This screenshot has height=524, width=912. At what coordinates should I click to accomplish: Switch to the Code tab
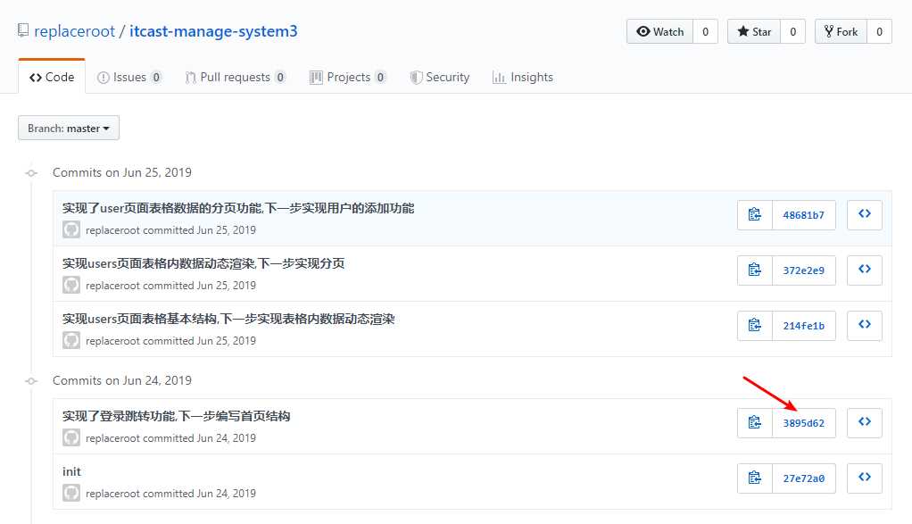click(52, 77)
